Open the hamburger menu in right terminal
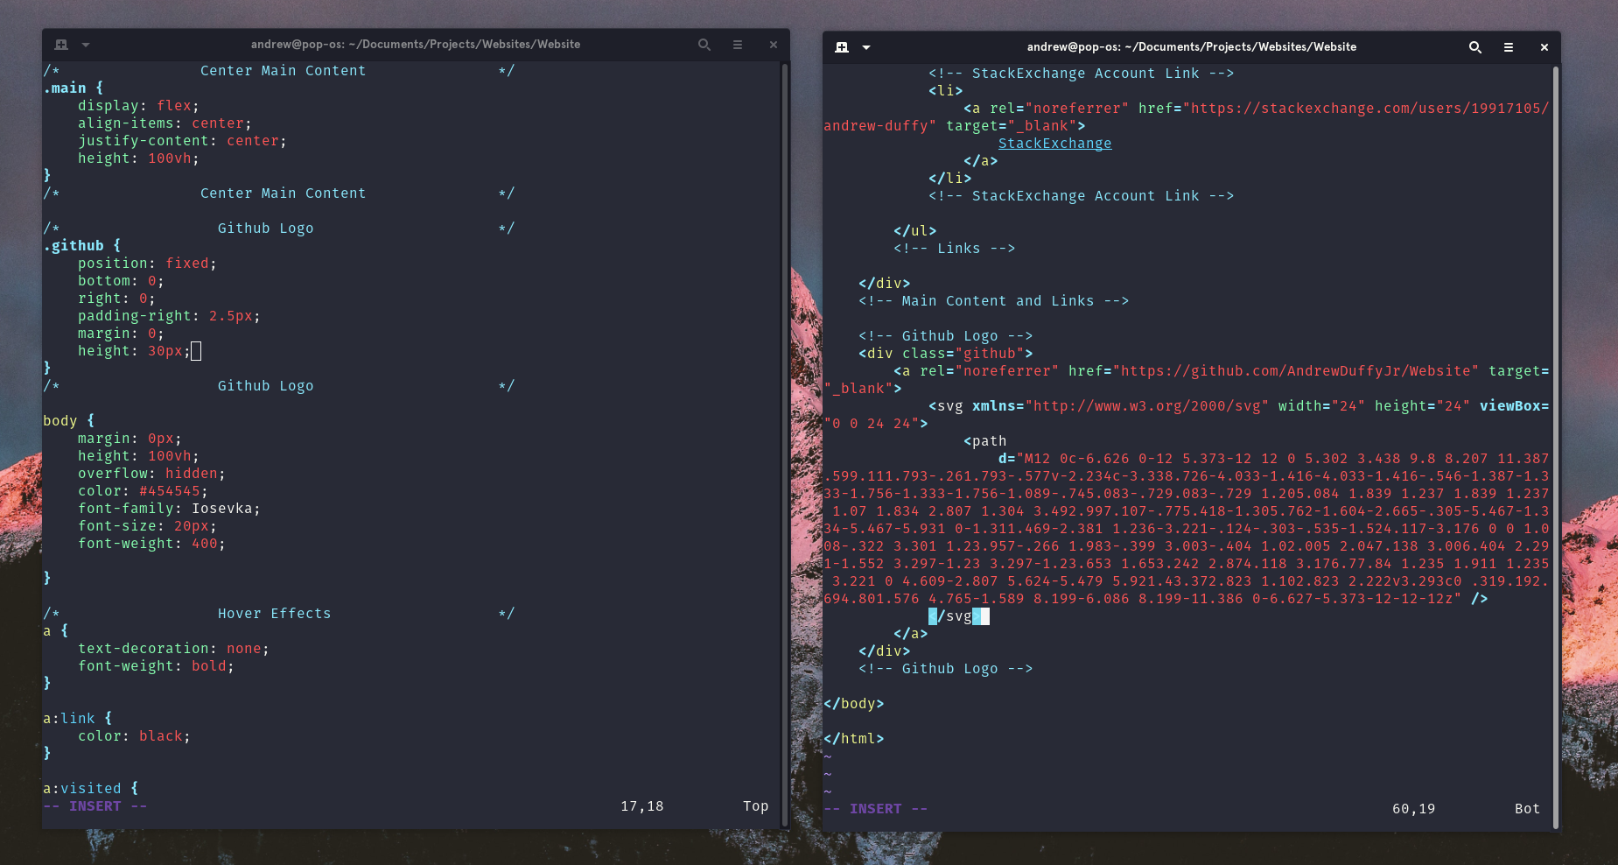1618x865 pixels. point(1509,47)
